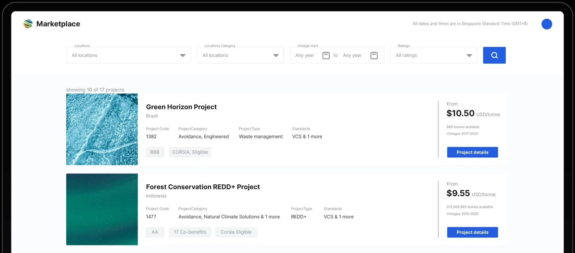Open Project details for Forest Conservation REDD+
Viewport: 575px width, 253px height.
pos(472,233)
